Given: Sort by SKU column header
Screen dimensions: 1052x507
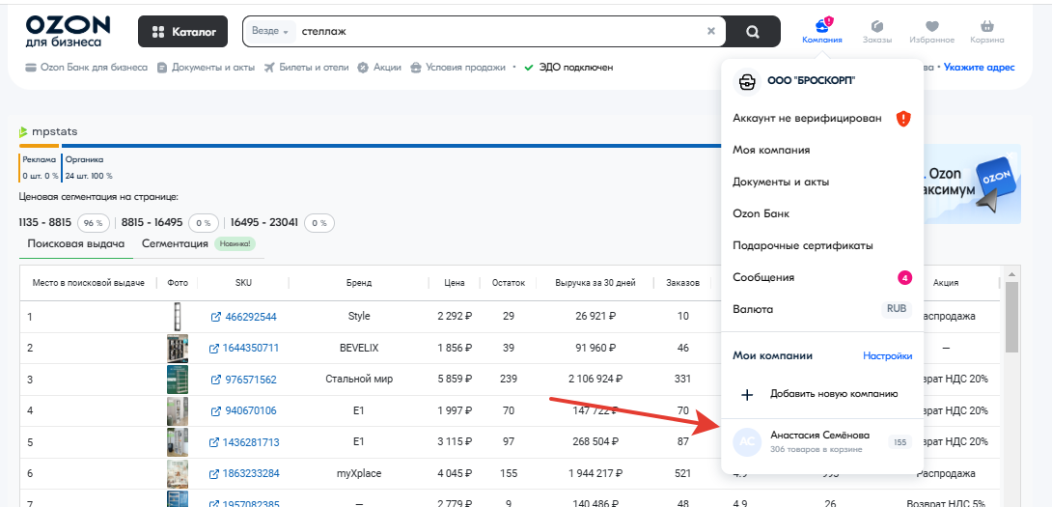Looking at the screenshot, I should tap(243, 283).
